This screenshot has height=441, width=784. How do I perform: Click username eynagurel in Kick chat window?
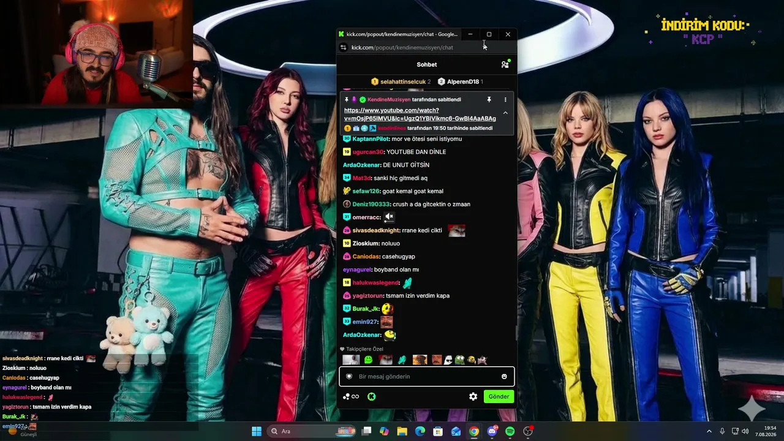coord(357,269)
